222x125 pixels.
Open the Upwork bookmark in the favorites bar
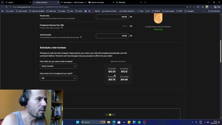point(96,11)
